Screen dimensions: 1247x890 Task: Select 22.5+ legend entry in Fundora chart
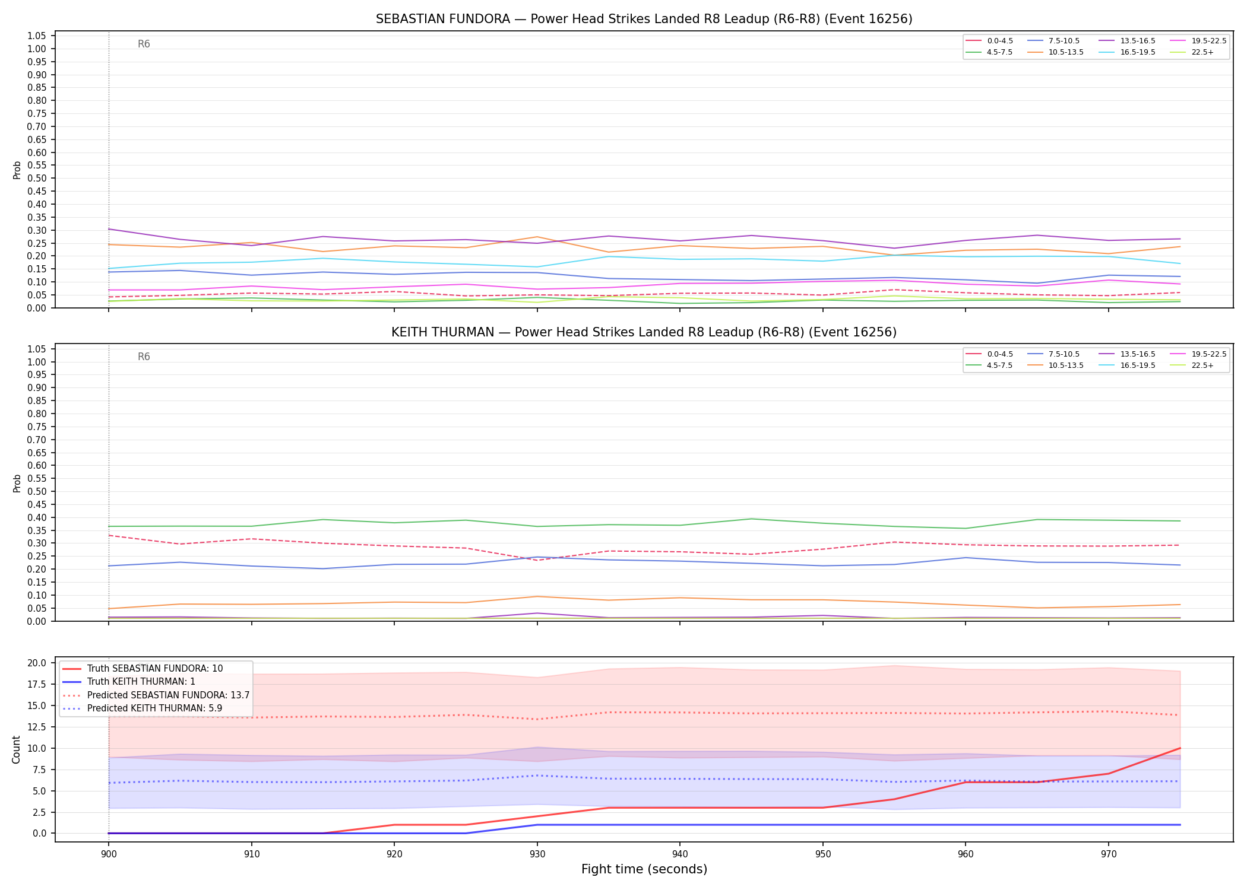(1192, 52)
